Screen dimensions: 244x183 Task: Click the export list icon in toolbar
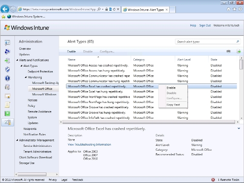coord(238,51)
